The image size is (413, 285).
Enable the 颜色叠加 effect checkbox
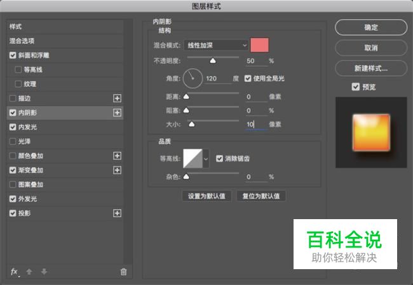click(13, 156)
